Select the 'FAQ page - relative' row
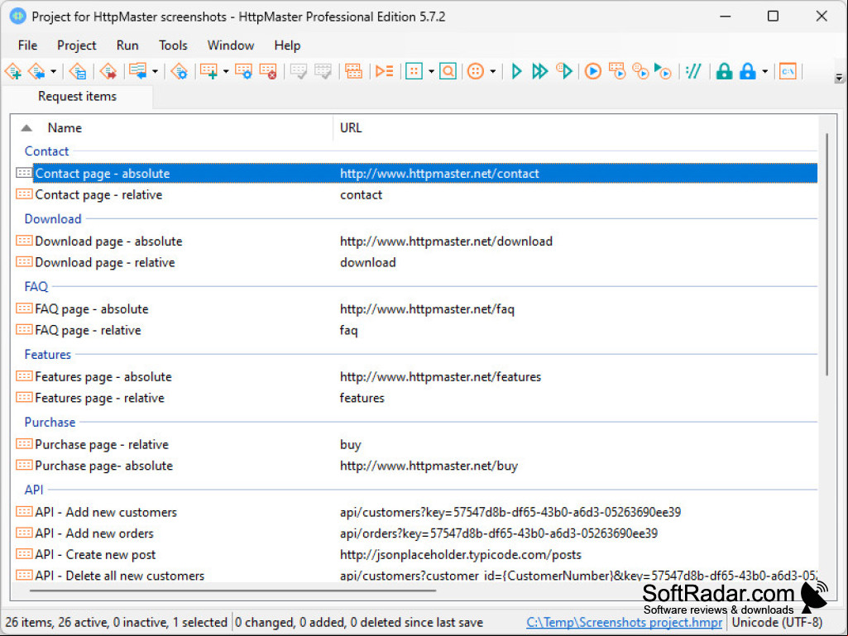This screenshot has height=636, width=848. coord(416,330)
